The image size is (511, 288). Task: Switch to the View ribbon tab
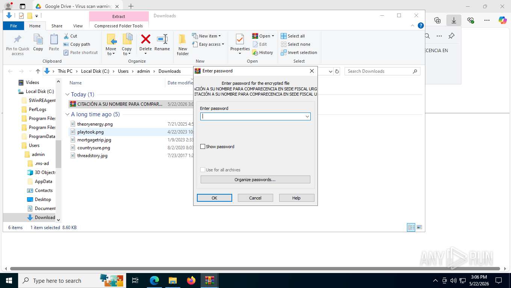coord(78,26)
